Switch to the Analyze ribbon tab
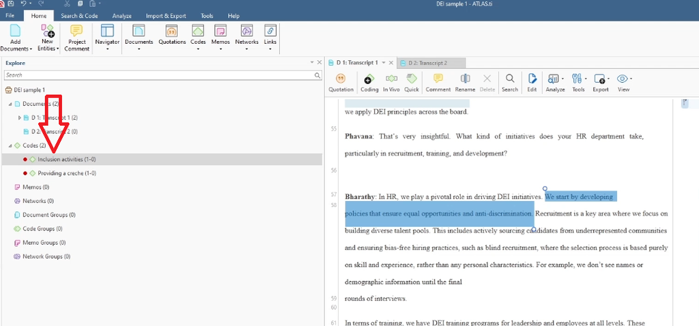 [122, 16]
